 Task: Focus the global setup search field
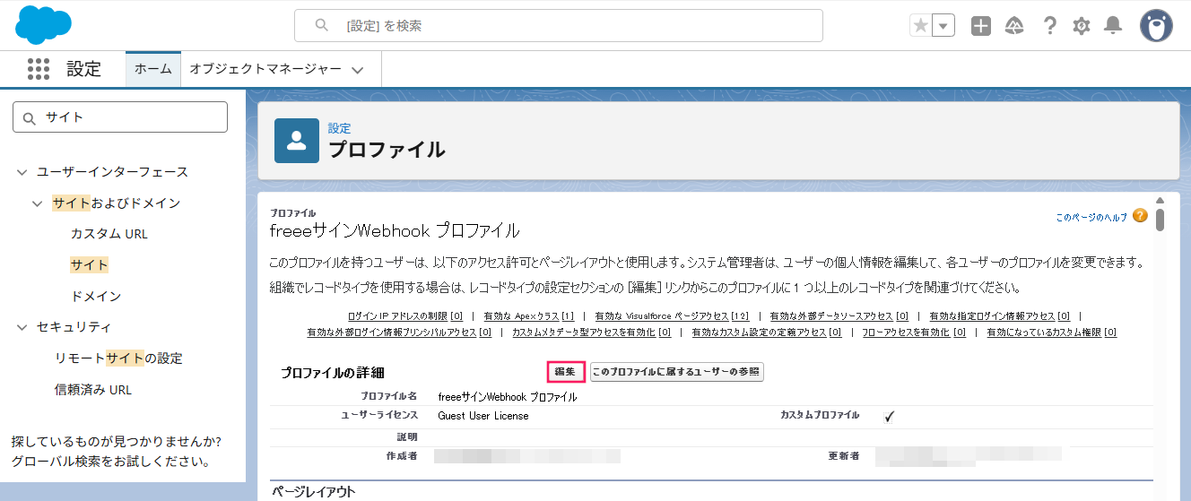pyautogui.click(x=559, y=26)
